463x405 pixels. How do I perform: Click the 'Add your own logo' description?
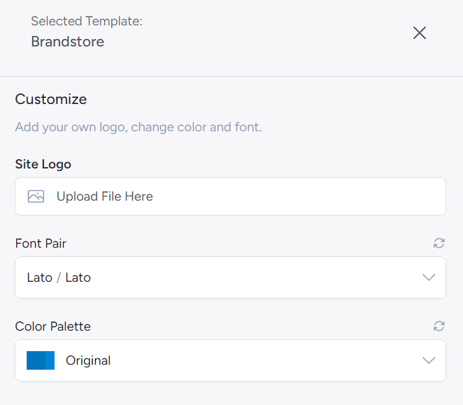(x=138, y=128)
